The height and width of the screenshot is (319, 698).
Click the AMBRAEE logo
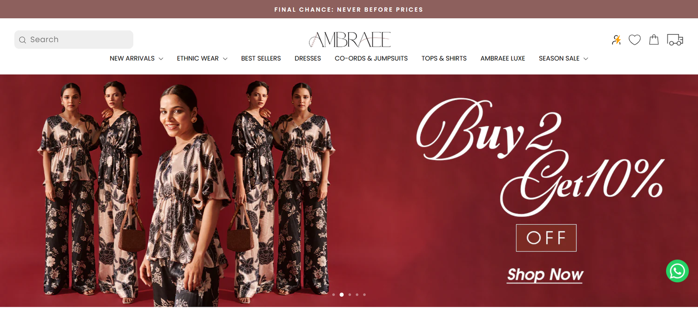click(x=349, y=40)
